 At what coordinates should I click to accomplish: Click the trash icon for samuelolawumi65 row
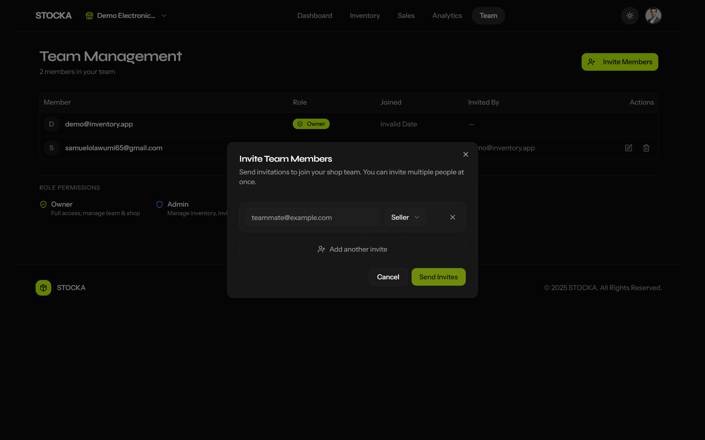pos(646,148)
